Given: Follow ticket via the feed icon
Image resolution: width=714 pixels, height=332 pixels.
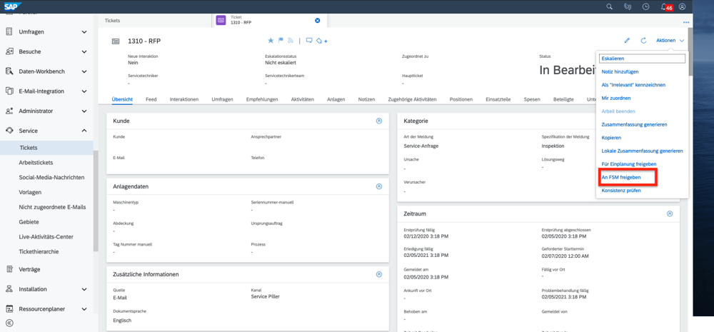Looking at the screenshot, I should [290, 41].
